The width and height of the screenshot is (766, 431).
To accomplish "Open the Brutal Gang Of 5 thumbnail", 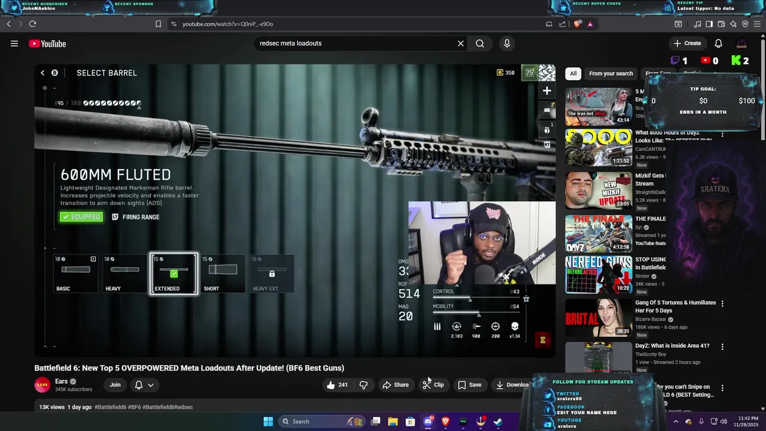I will click(x=598, y=318).
